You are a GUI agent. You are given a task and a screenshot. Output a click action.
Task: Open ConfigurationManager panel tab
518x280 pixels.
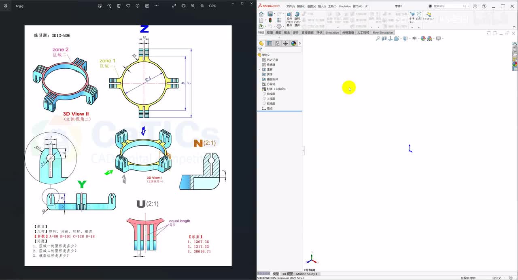(277, 43)
